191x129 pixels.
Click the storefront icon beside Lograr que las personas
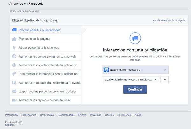point(14,92)
